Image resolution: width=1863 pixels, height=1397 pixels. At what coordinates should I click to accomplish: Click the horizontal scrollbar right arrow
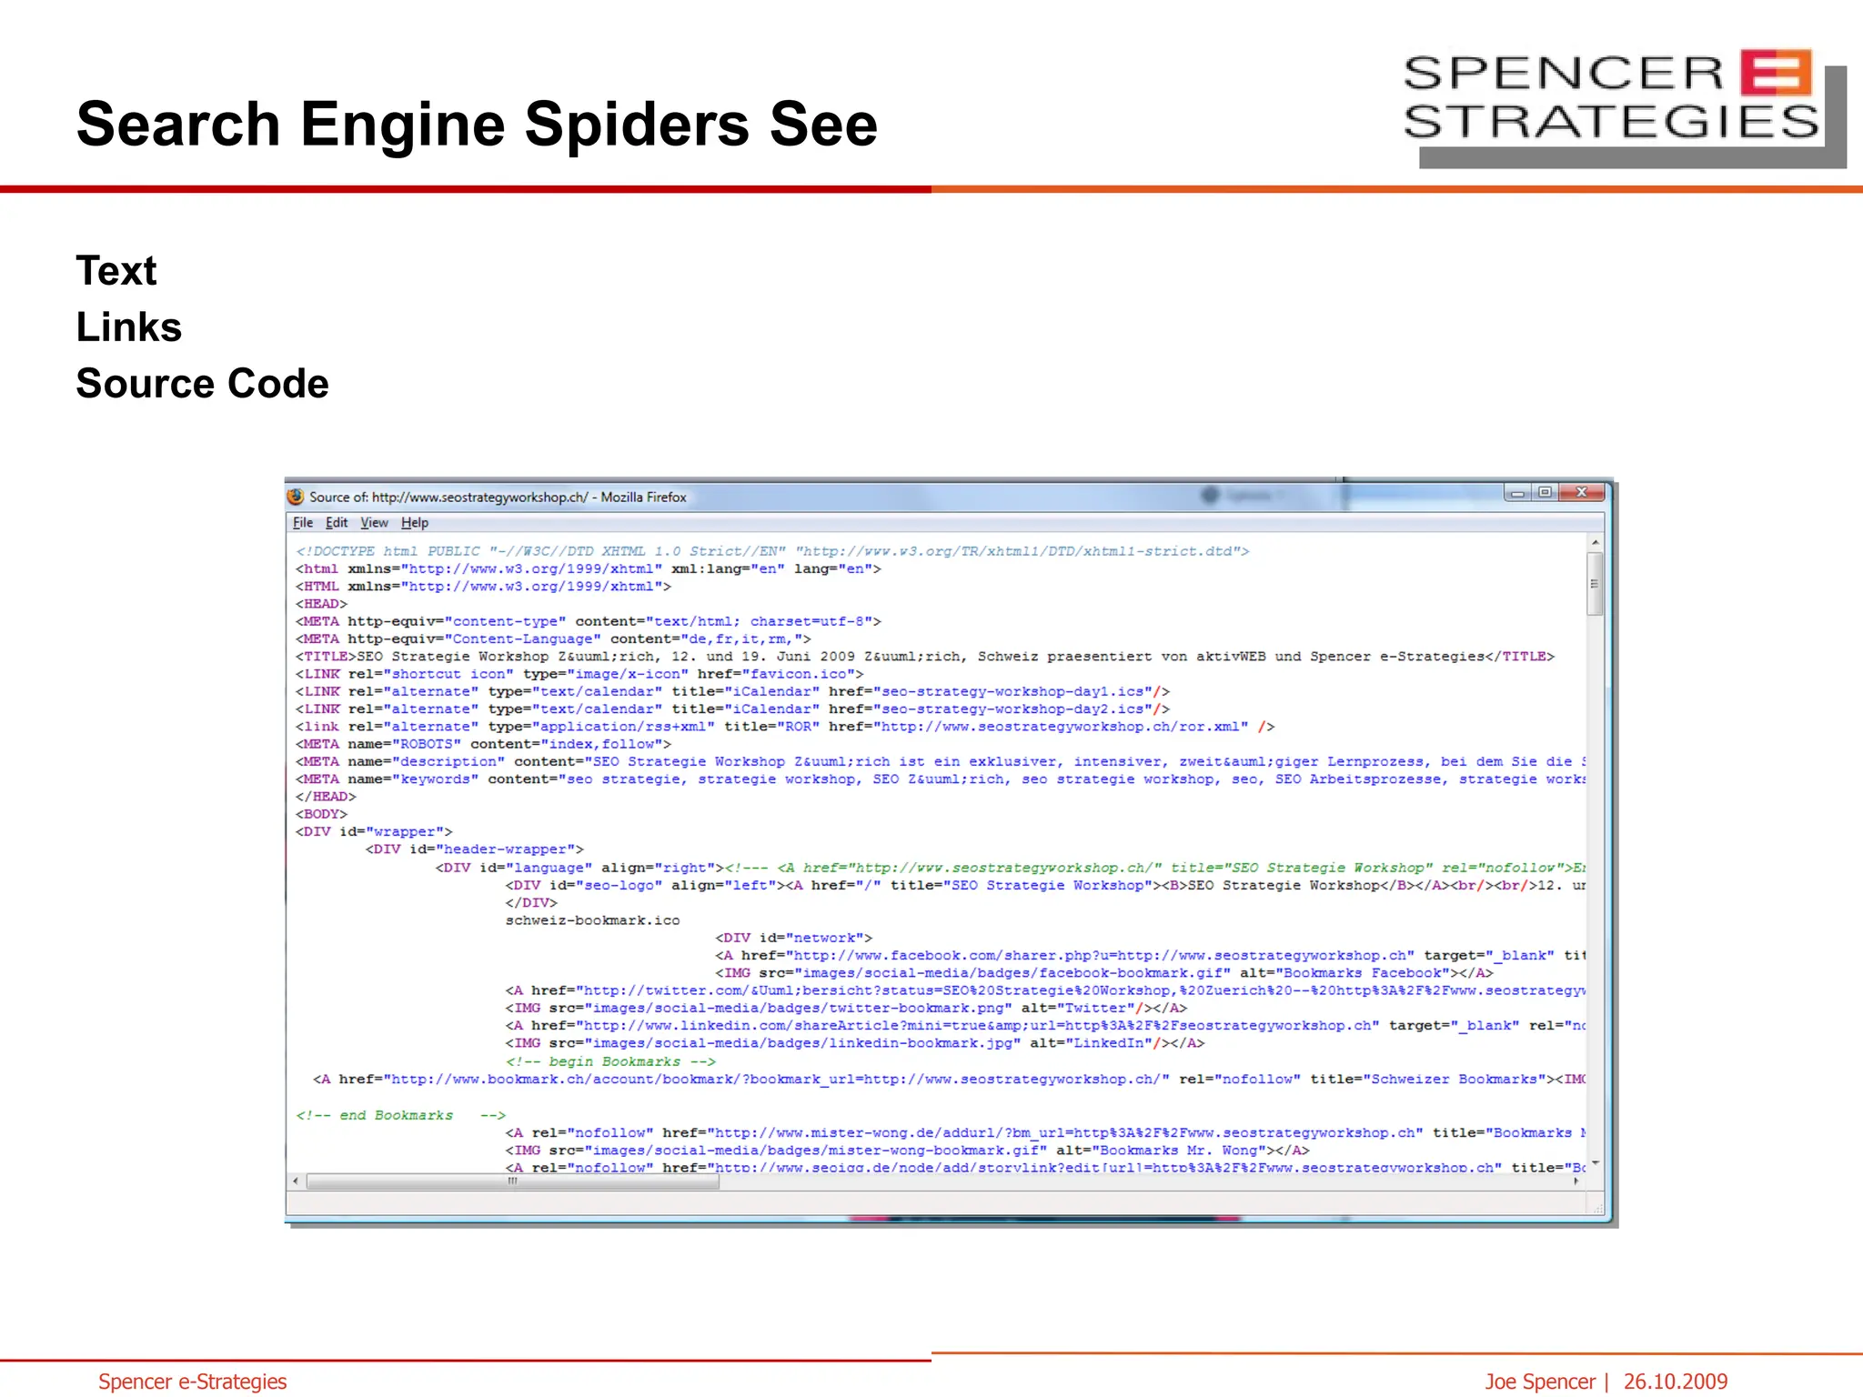1576,1181
